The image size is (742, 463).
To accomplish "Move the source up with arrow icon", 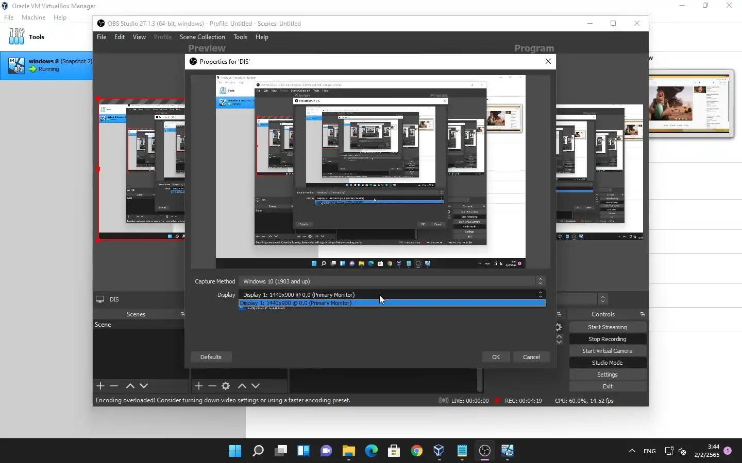I will (x=242, y=386).
